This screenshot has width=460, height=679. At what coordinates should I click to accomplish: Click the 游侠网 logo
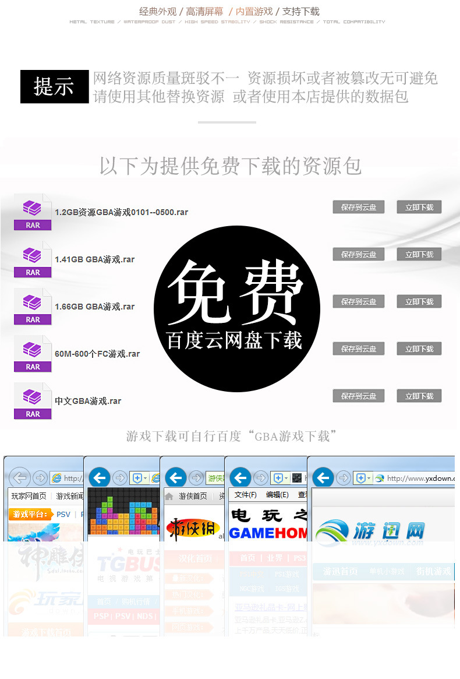coord(193,529)
